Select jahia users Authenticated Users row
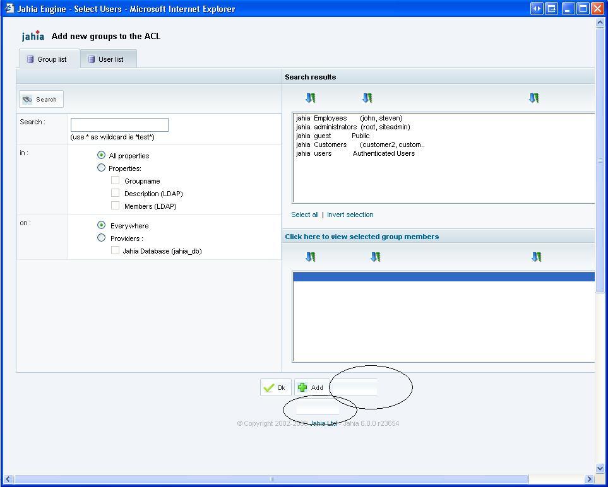The width and height of the screenshot is (608, 487). tap(444, 153)
